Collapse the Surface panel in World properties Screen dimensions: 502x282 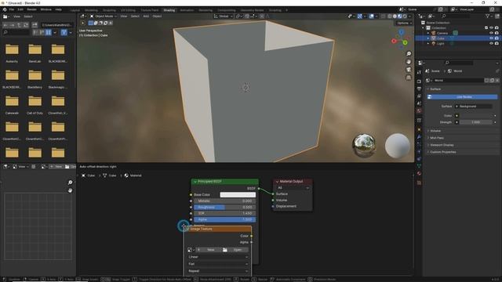tap(435, 89)
